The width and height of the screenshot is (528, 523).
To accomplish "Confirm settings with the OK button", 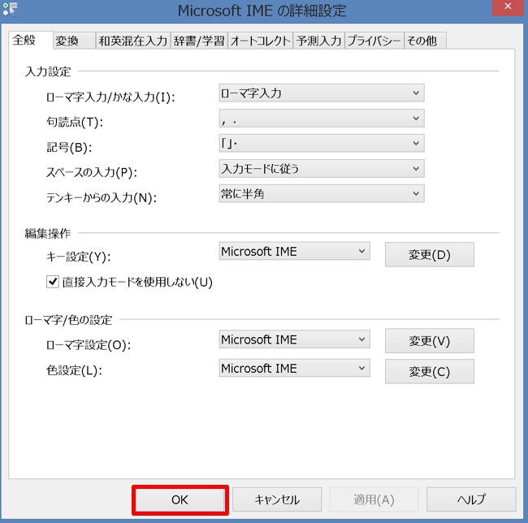I will pyautogui.click(x=180, y=499).
